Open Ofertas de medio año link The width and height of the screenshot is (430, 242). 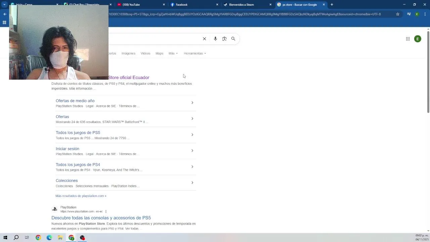click(x=75, y=101)
